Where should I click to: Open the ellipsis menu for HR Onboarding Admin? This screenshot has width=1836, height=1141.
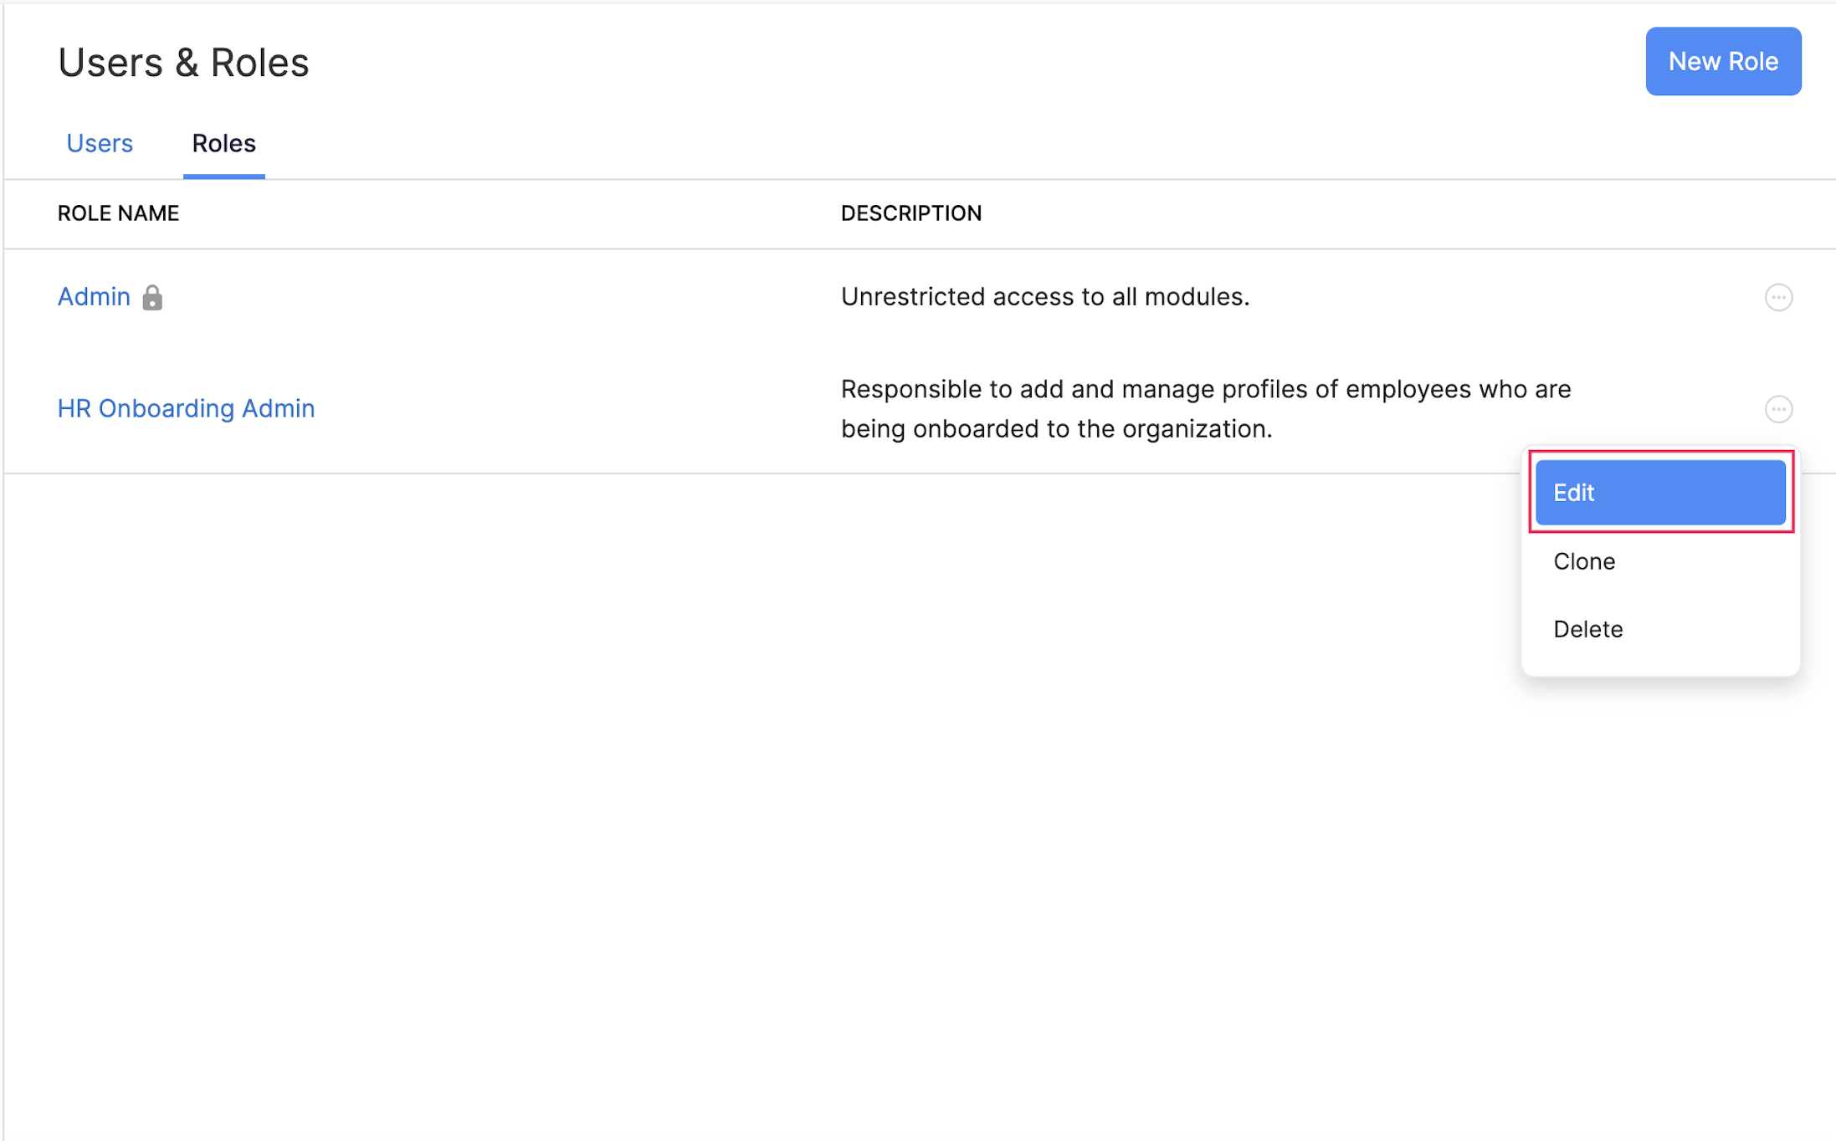point(1780,409)
